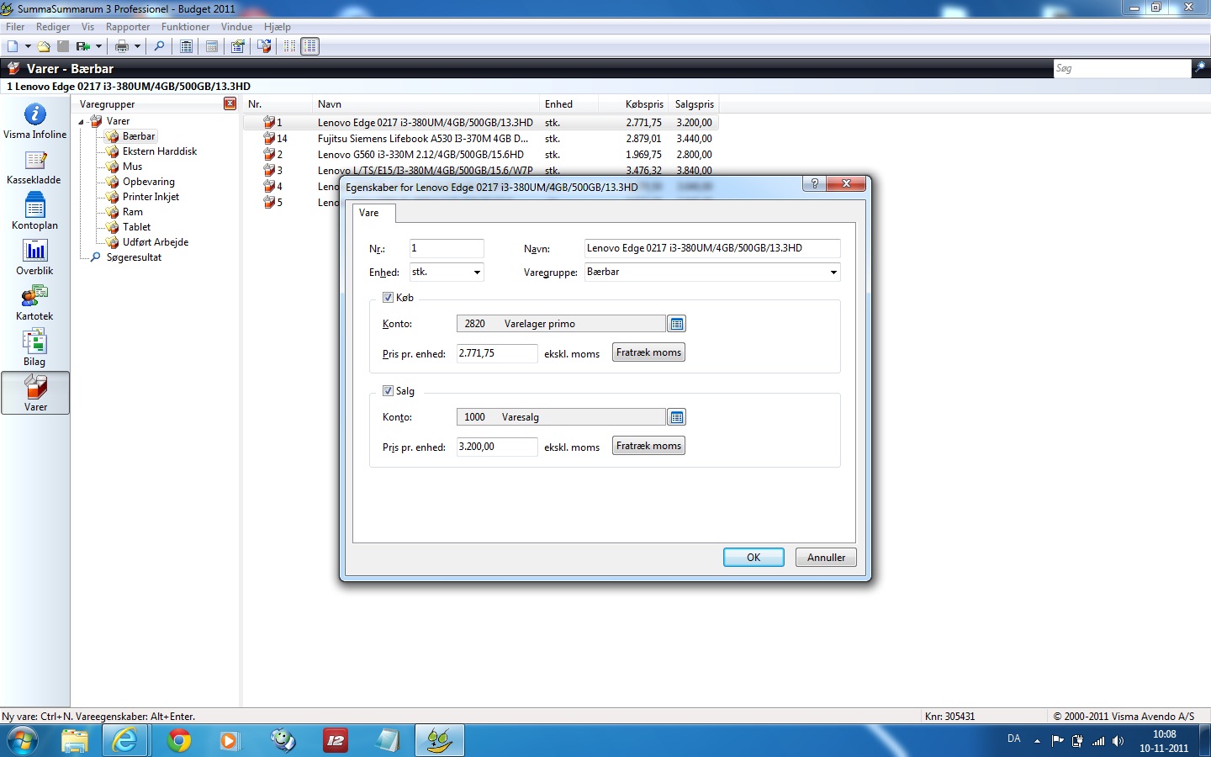Open Bilag in sidebar

point(34,348)
